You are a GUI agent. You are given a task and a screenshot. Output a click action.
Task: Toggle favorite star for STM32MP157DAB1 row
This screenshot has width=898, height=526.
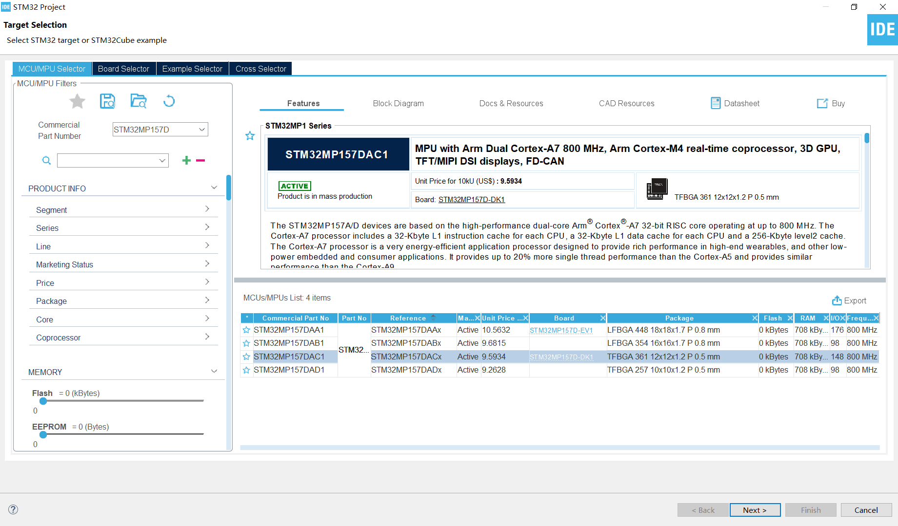tap(246, 343)
